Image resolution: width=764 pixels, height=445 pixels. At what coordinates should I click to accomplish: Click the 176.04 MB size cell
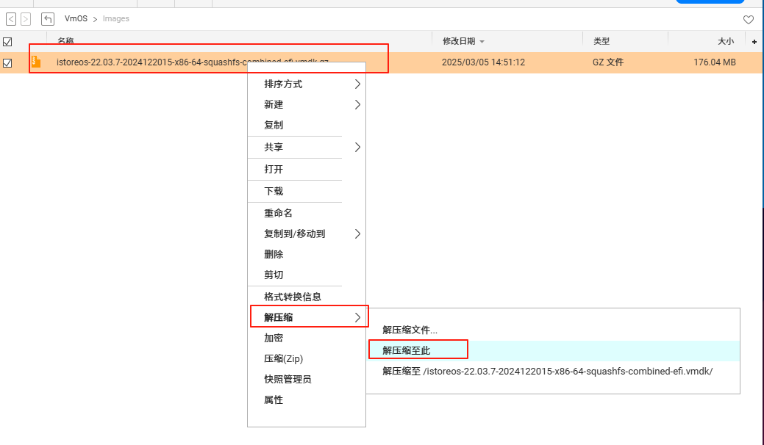click(x=715, y=62)
